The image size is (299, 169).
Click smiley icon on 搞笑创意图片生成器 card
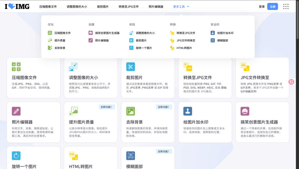coord(245,111)
